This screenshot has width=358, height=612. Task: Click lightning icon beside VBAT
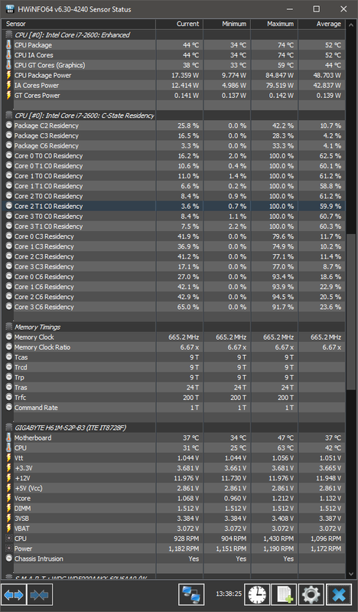(x=8, y=529)
